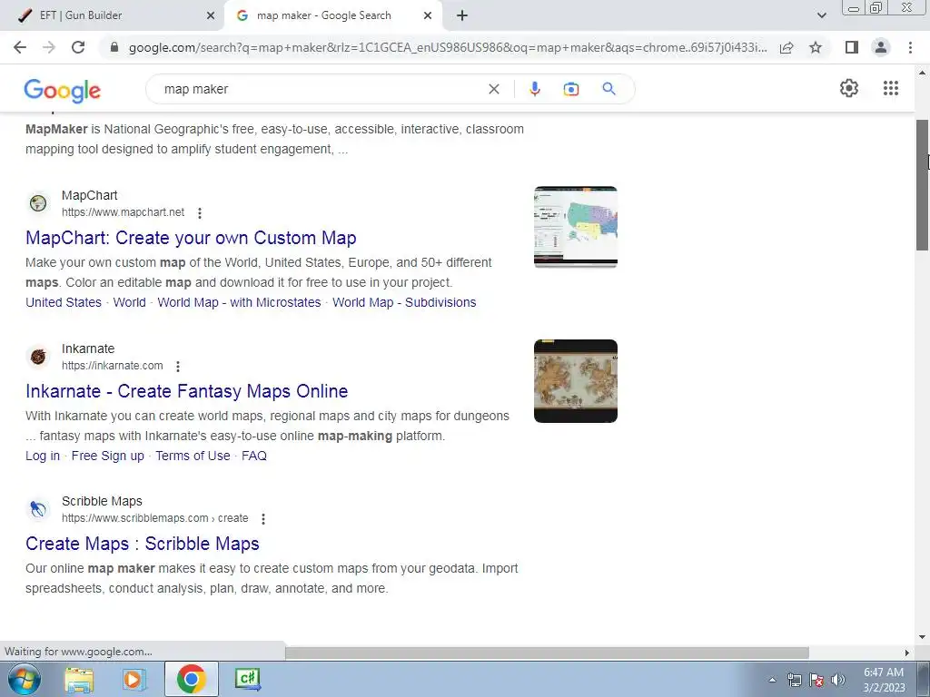Clear the search box with the X
The image size is (930, 697).
click(x=493, y=89)
